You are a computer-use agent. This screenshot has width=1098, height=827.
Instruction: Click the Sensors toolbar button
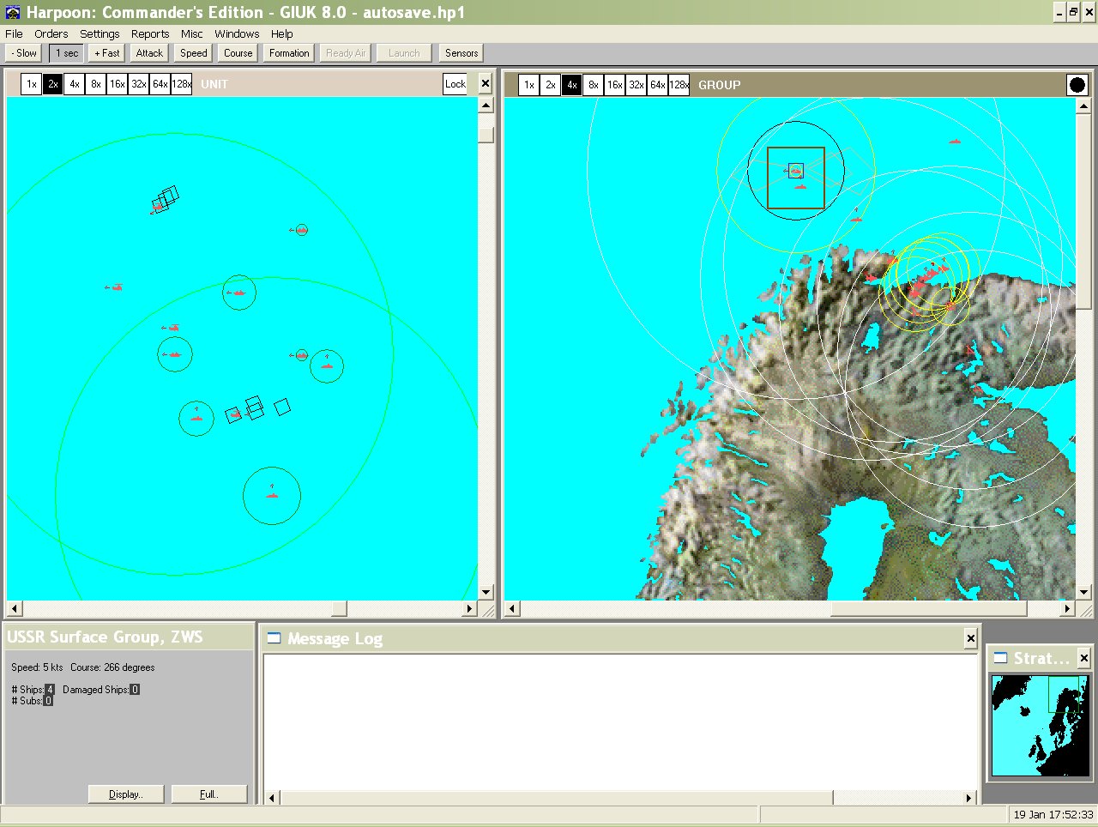(x=462, y=53)
